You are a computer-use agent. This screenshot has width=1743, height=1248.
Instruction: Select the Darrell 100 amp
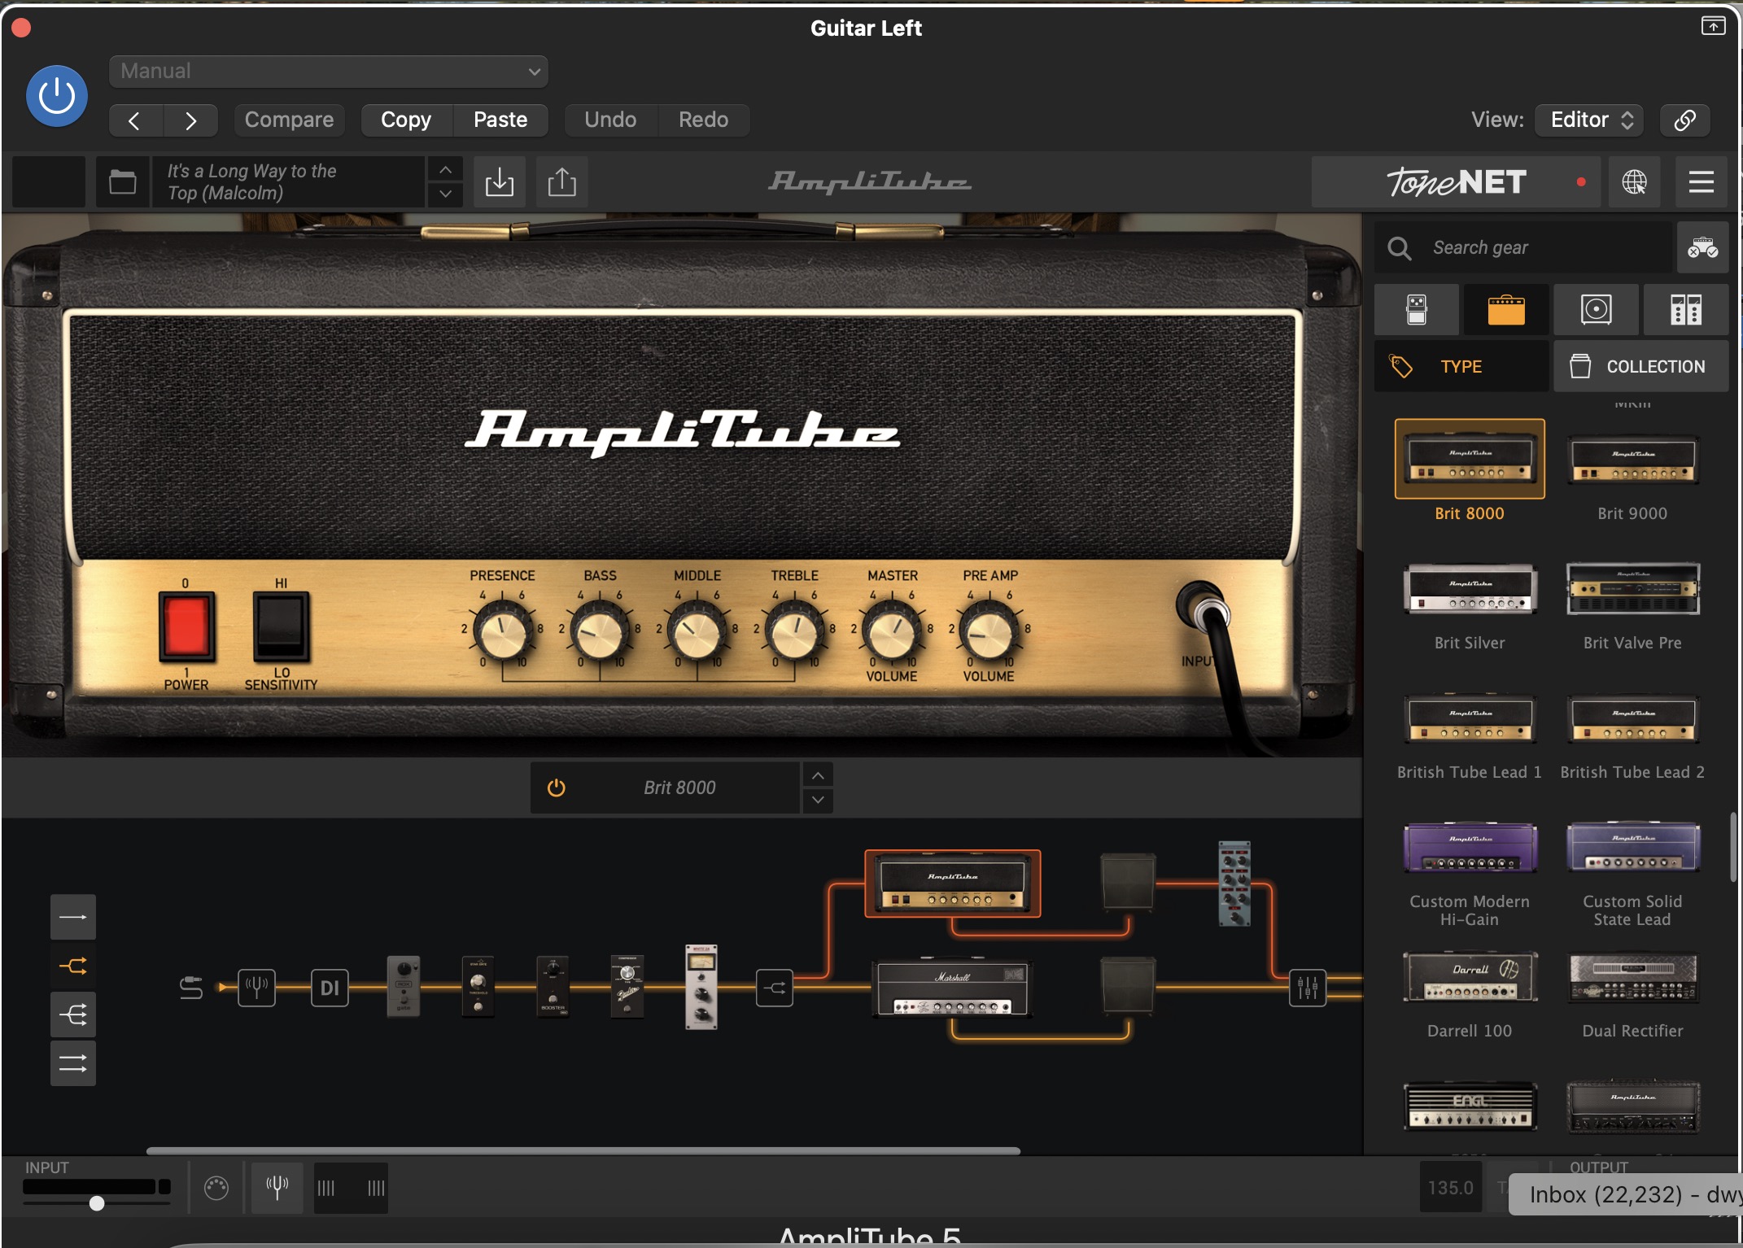[x=1470, y=976]
